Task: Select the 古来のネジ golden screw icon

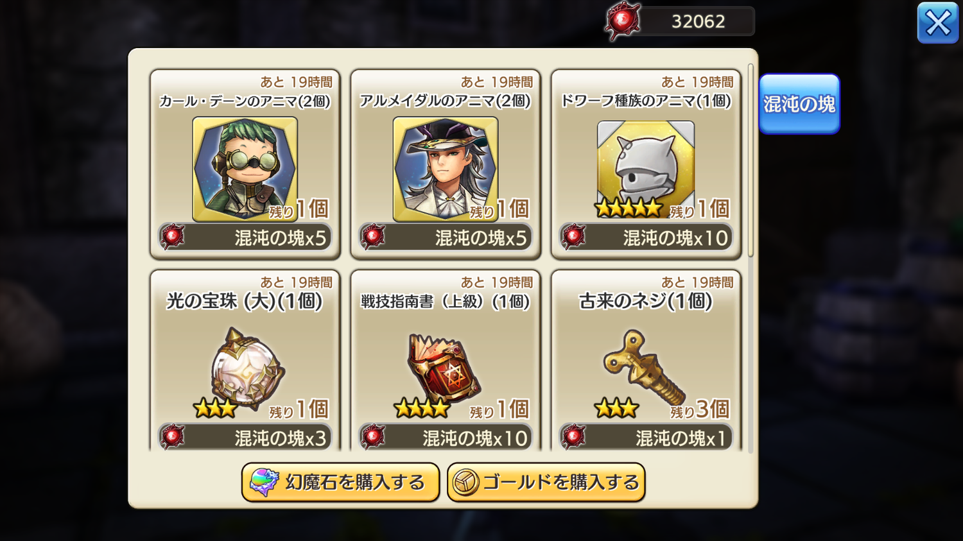Action: 643,367
